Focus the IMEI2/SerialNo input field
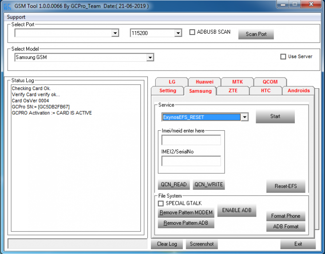The height and width of the screenshot is (254, 325). (191, 161)
